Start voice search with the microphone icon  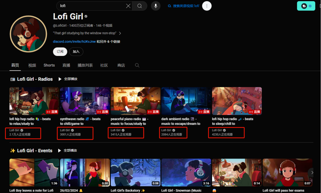pos(156,6)
